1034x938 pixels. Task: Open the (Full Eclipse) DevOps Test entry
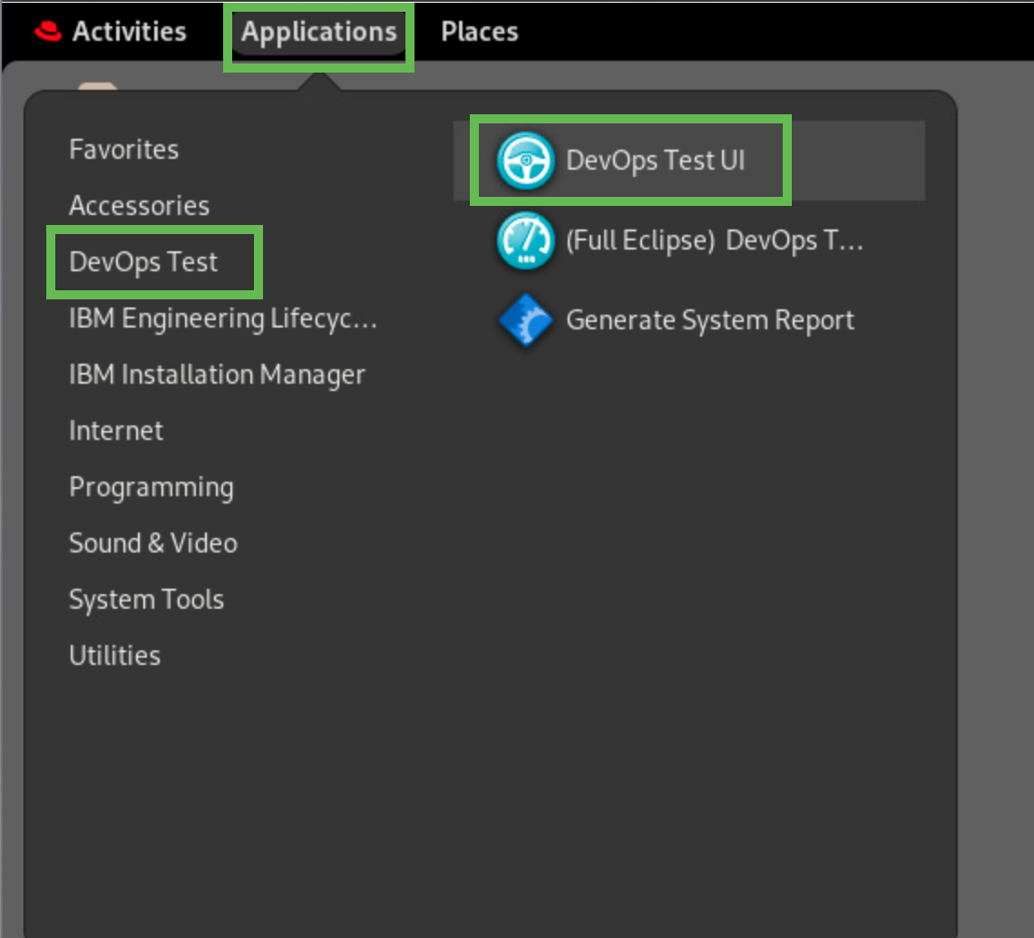click(714, 240)
